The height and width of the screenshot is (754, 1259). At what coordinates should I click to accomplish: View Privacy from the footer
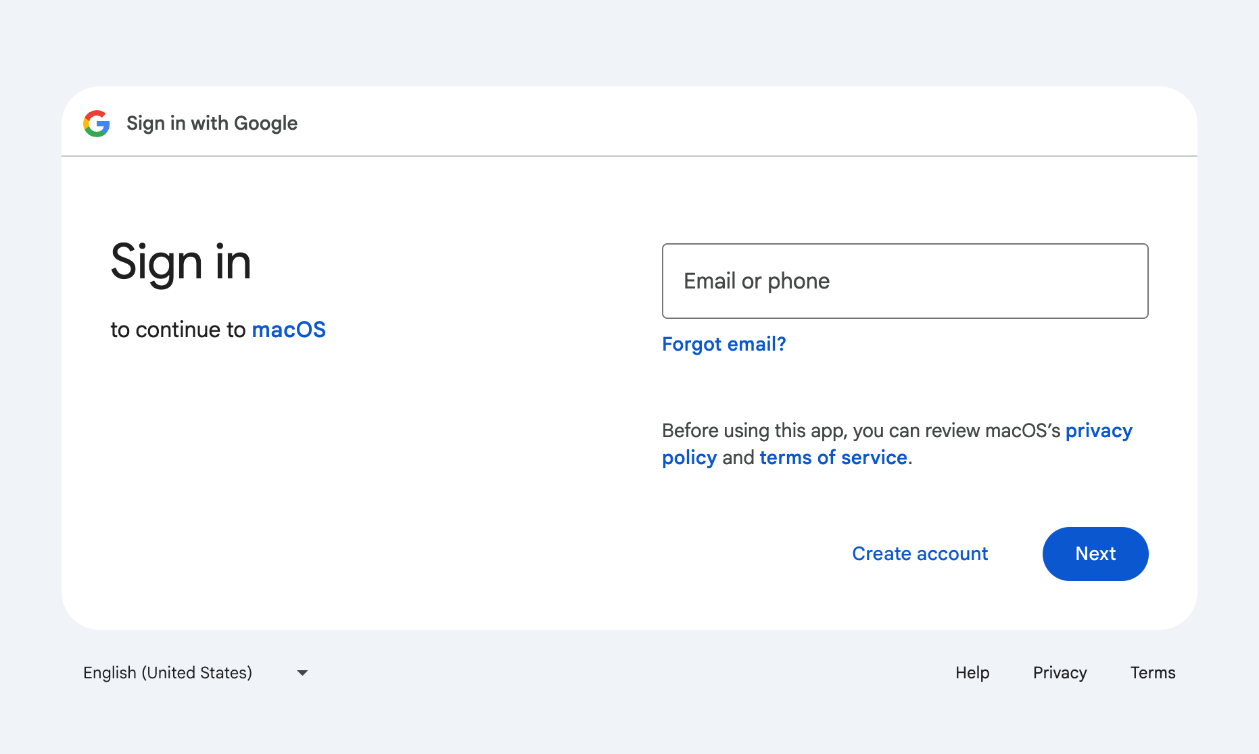1059,672
